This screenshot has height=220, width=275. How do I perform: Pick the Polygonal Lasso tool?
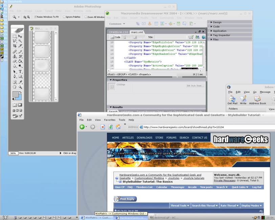(x=15, y=41)
